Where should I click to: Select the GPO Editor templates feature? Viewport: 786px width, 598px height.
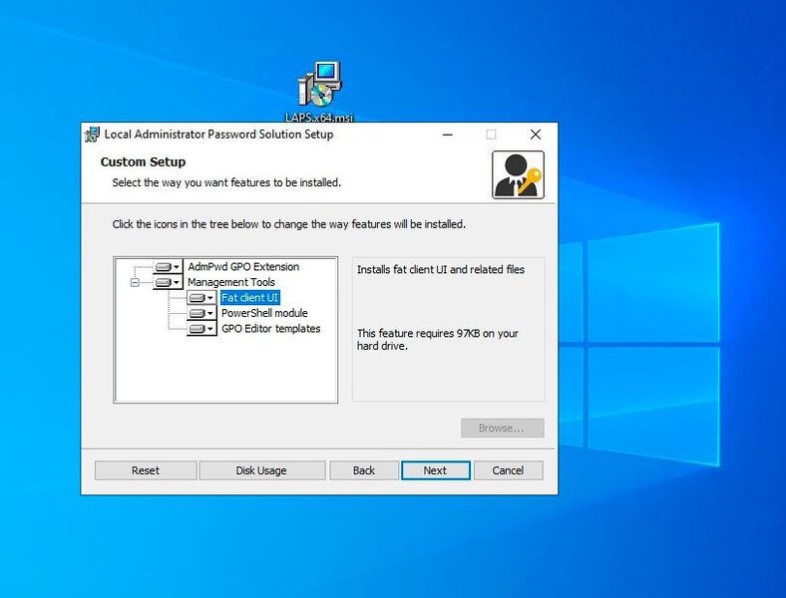pyautogui.click(x=270, y=329)
